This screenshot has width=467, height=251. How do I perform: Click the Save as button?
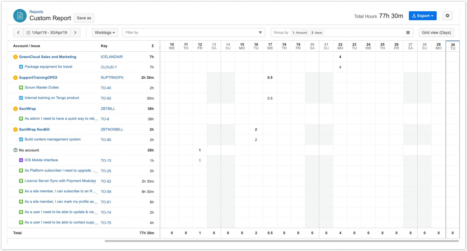[x=84, y=18]
